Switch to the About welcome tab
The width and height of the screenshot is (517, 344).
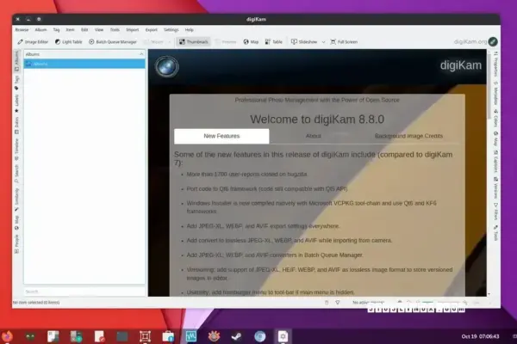point(313,136)
